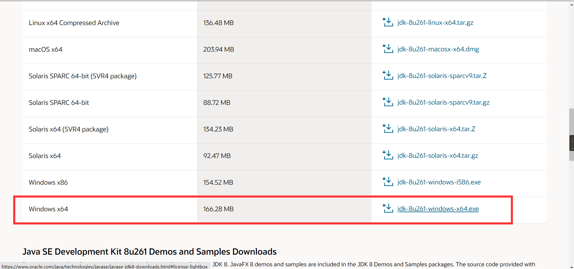Click download icon for jdk-8u261-solaris-x64.tar.Z
Image resolution: width=574 pixels, height=269 pixels.
(388, 128)
